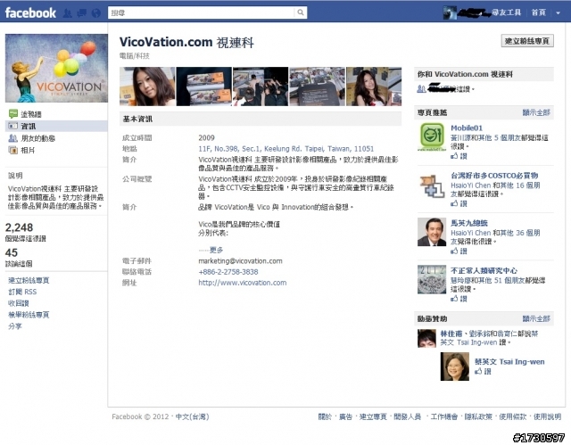This screenshot has height=445, width=571.
Task: Open the Advertising footer link
Action: 345,416
